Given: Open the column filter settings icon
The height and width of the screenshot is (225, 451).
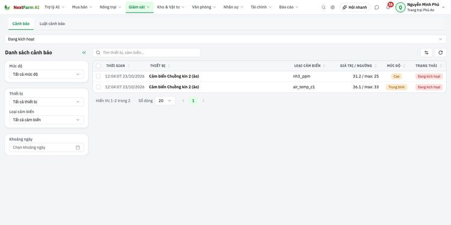Looking at the screenshot, I should pyautogui.click(x=426, y=53).
